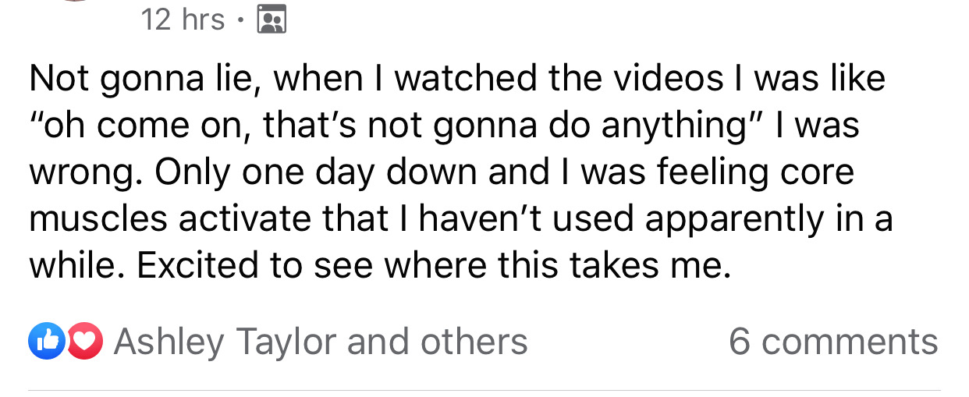Click the number "6" in the comments count

point(739,342)
